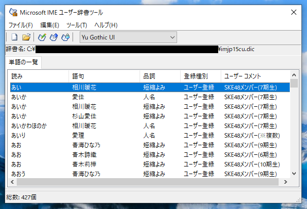
Task: Sort by the 品詞 column header
Action: 160,76
